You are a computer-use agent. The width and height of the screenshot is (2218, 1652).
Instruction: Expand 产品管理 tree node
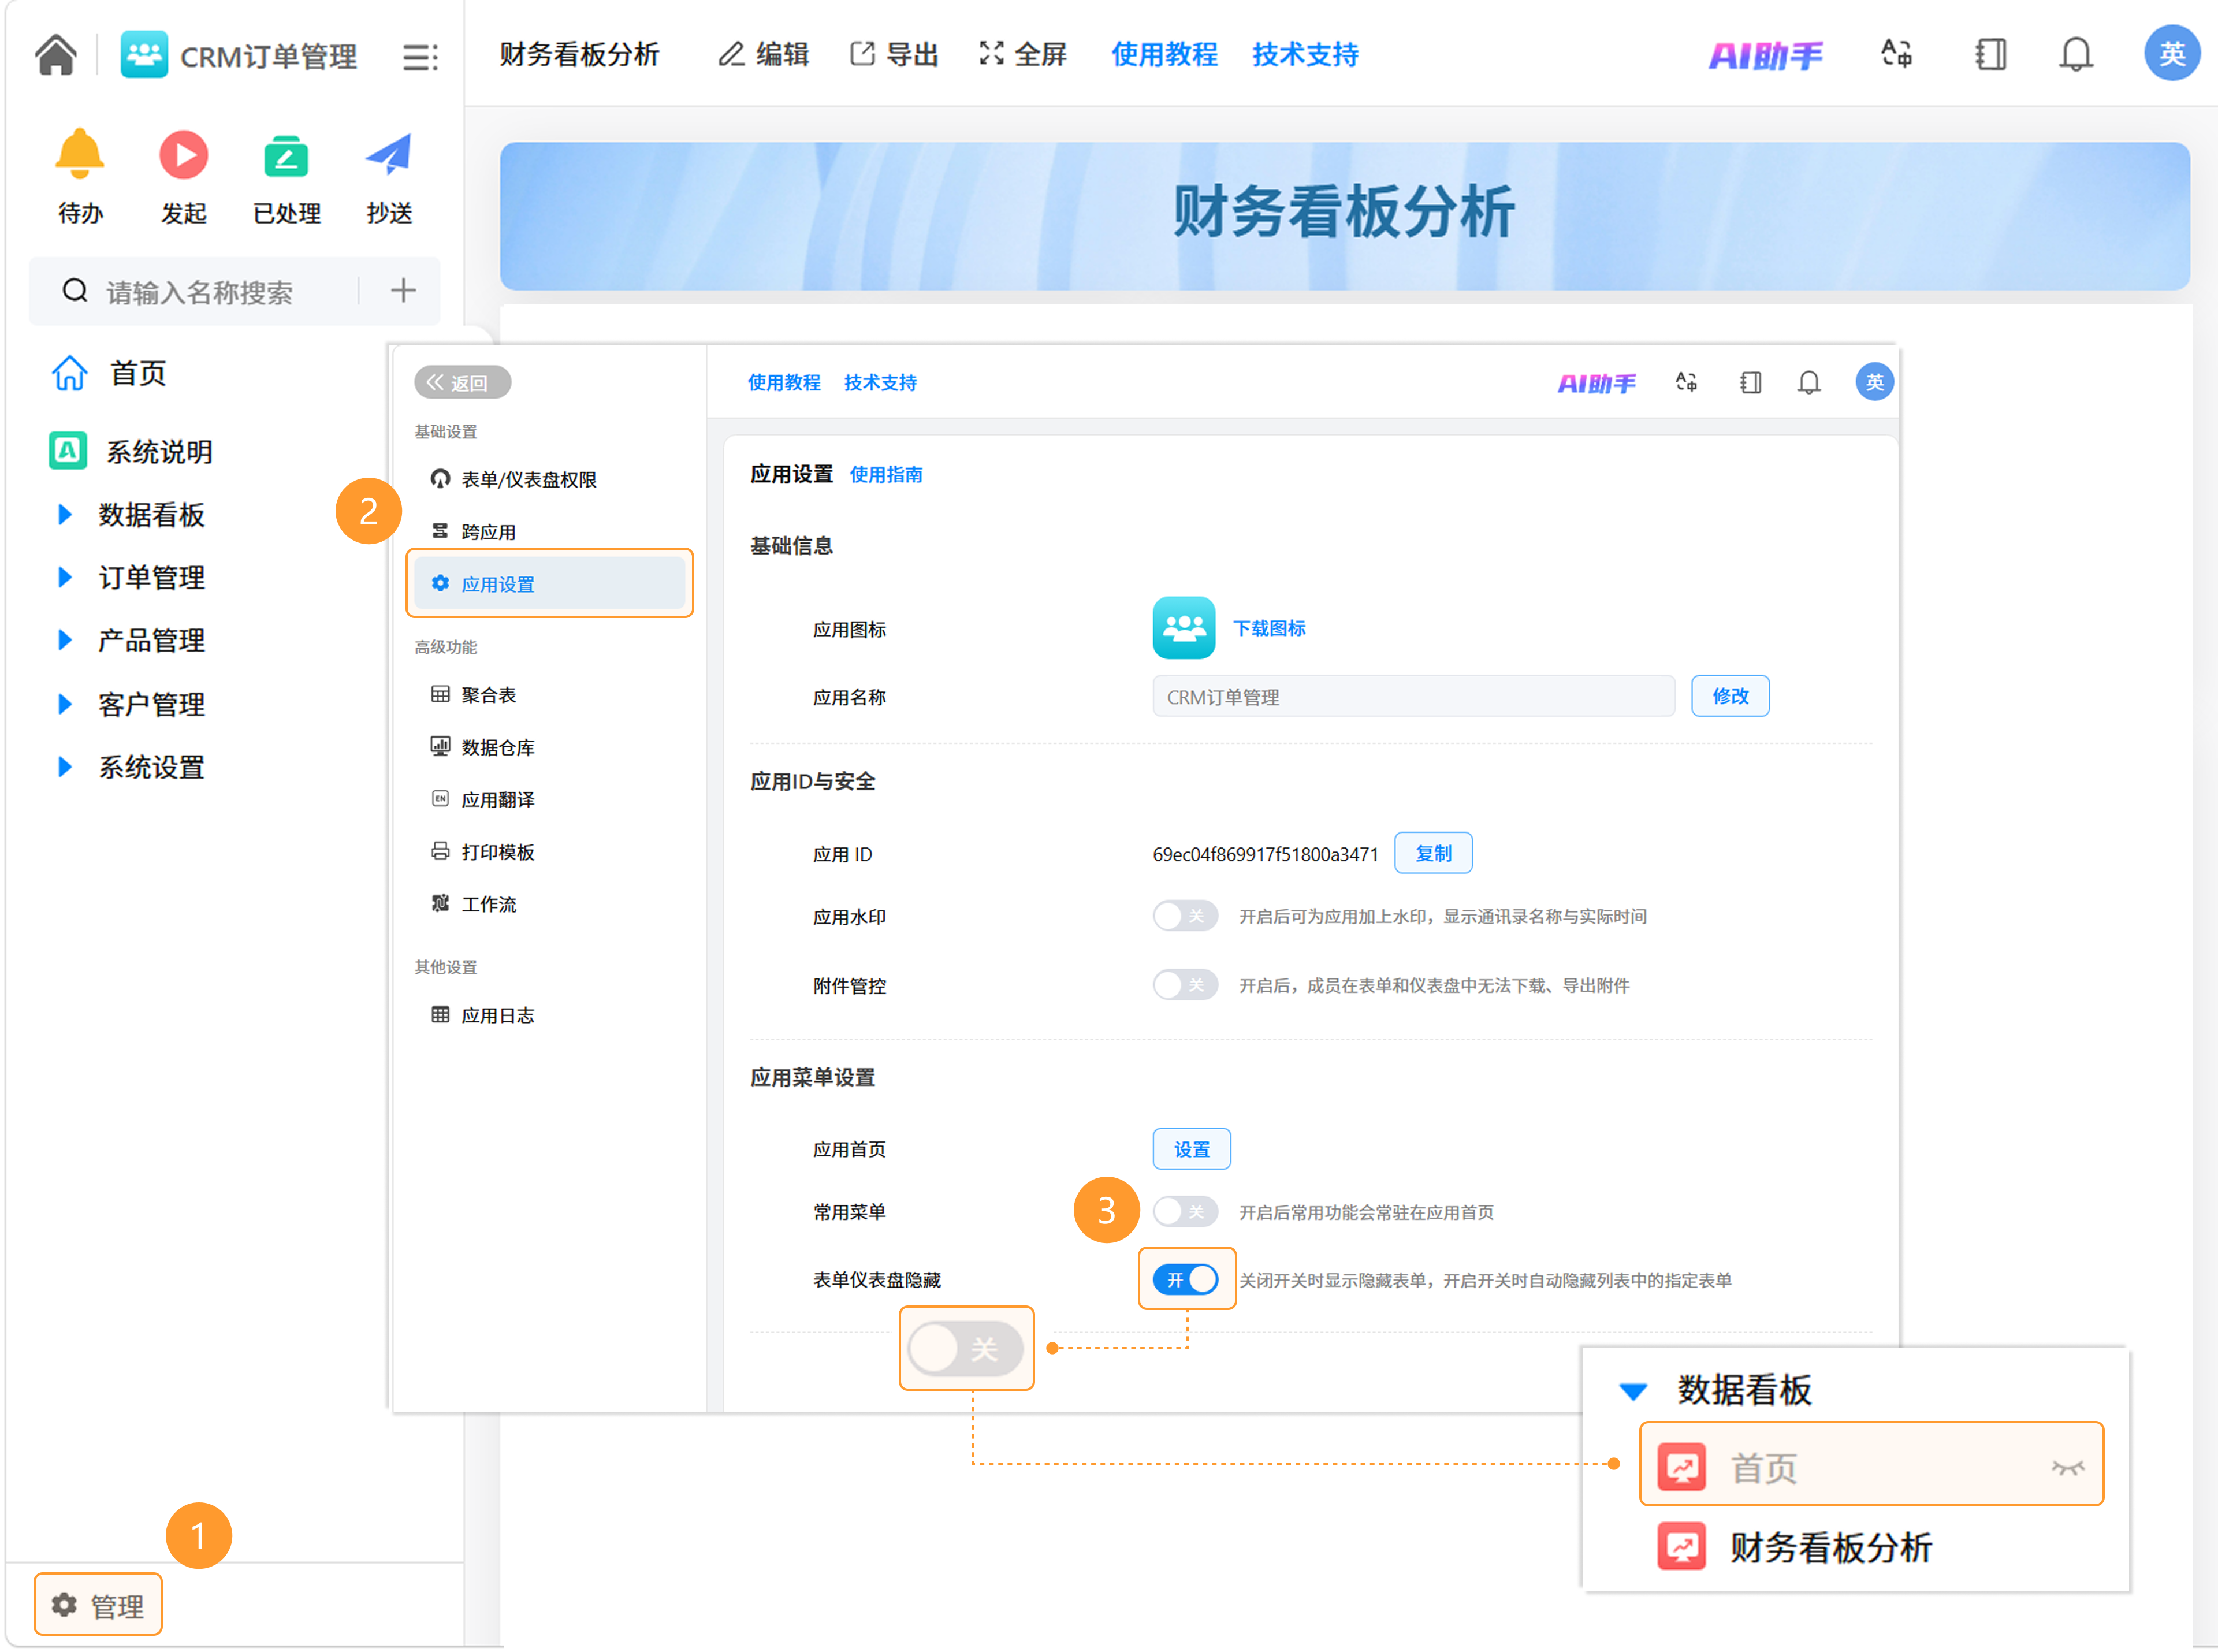click(65, 640)
